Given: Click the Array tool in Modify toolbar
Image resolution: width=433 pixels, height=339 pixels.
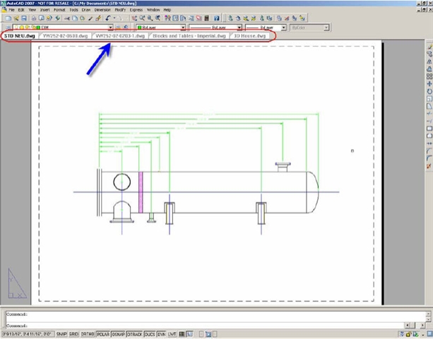Looking at the screenshot, I should [429, 76].
